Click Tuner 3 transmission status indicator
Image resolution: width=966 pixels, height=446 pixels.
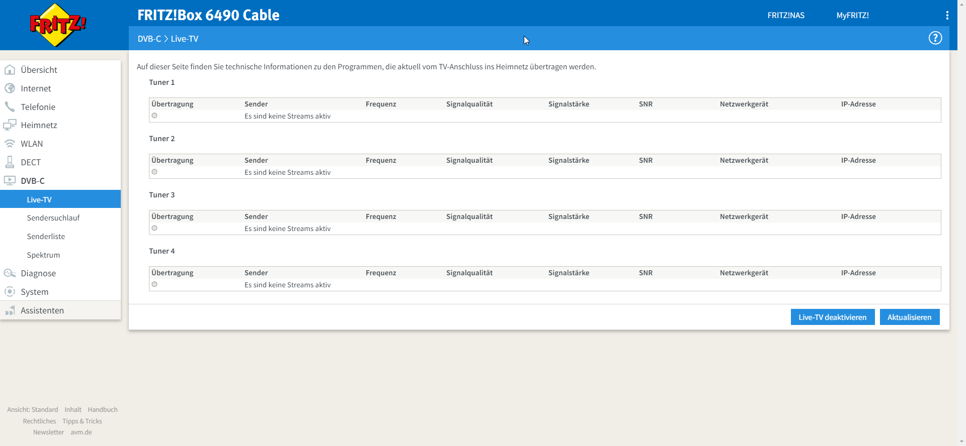[154, 228]
